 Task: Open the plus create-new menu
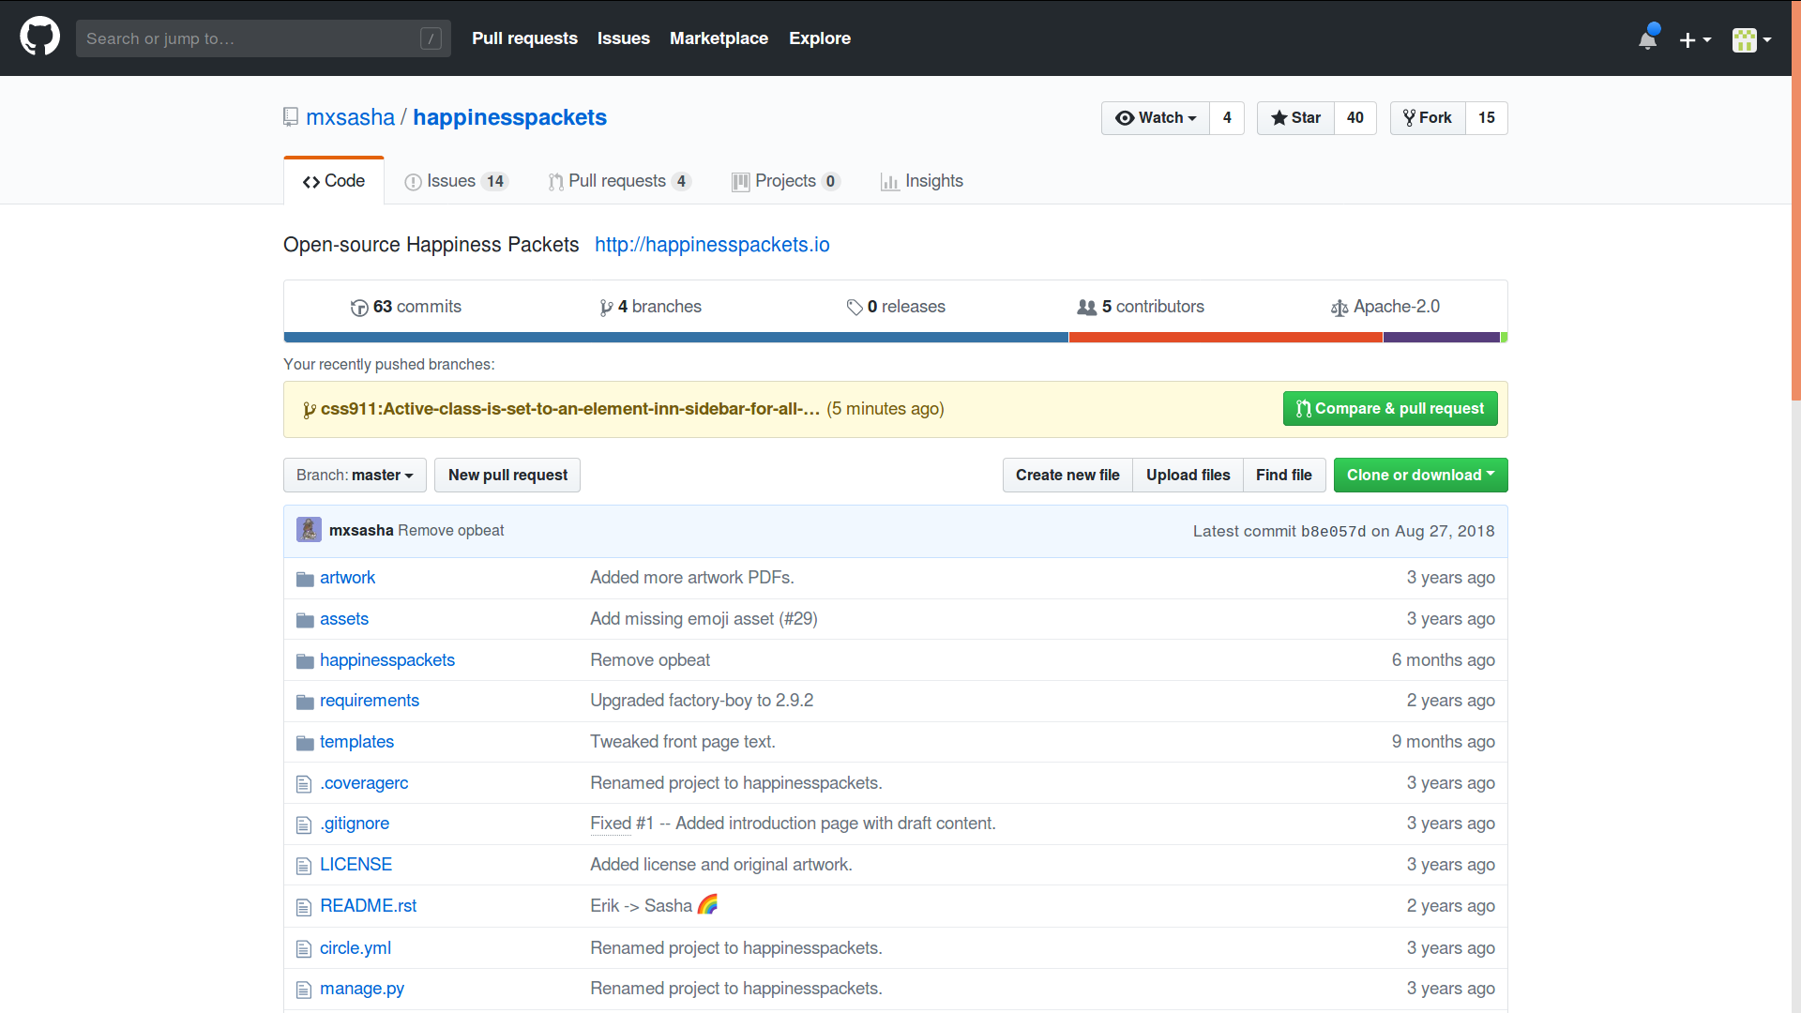tap(1695, 39)
